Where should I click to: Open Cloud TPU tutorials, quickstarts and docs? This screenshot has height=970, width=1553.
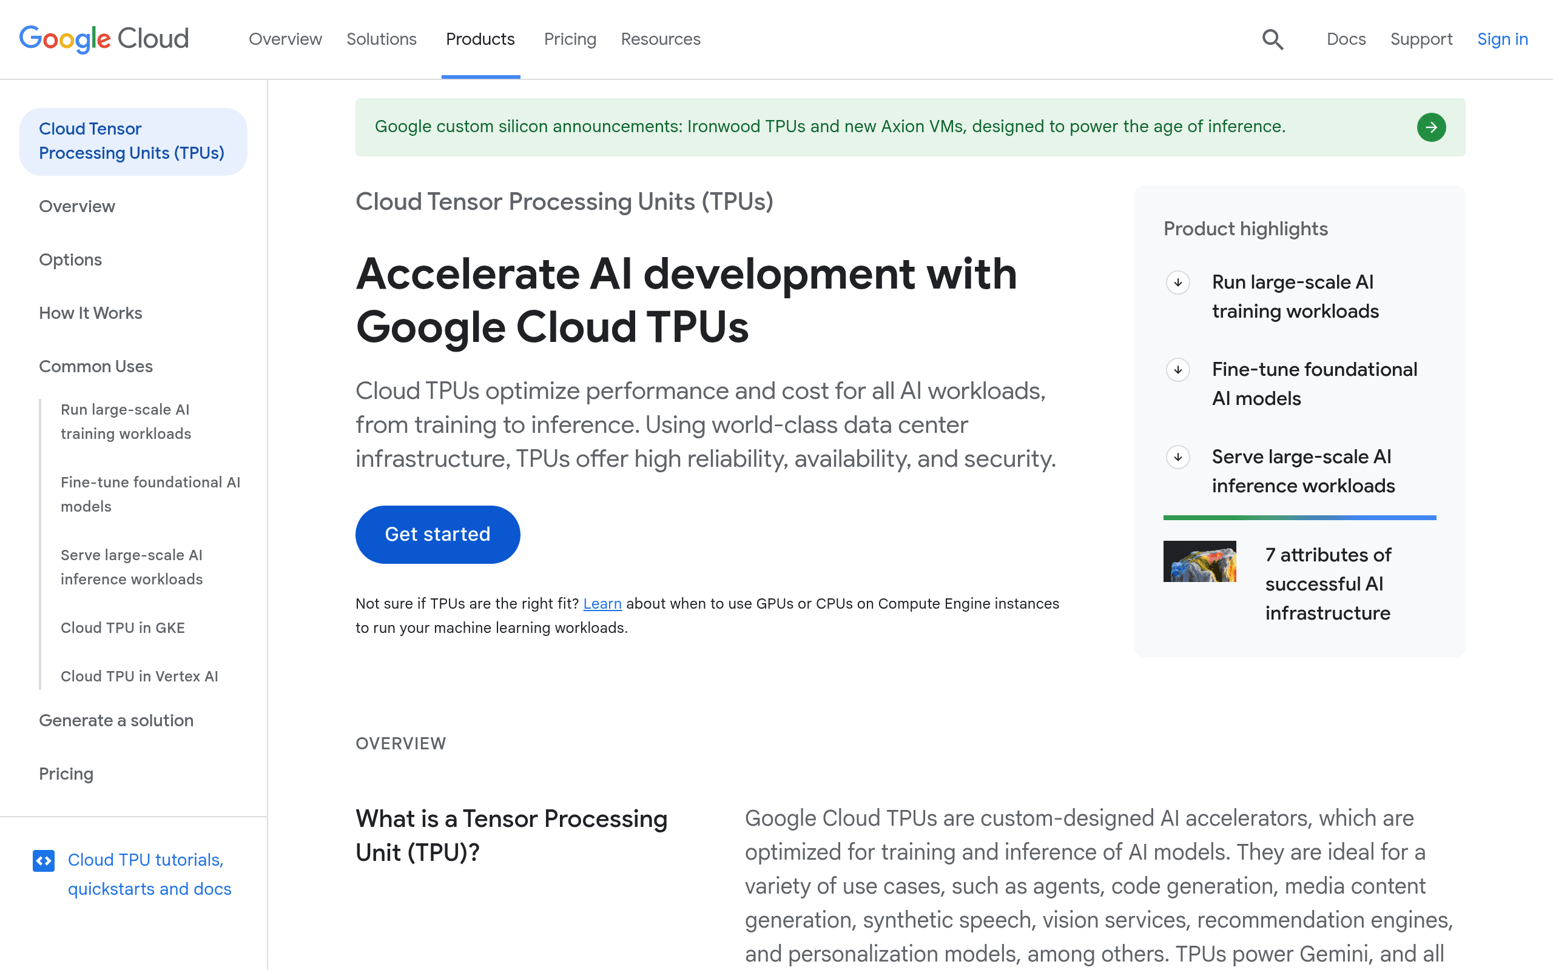(149, 874)
